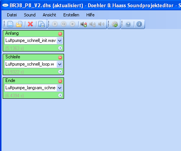
Task: Remove the Anfang block with red minus
Action: point(60,34)
